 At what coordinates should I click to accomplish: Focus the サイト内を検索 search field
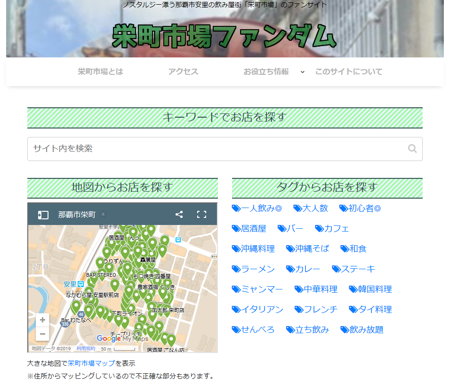tap(225, 149)
